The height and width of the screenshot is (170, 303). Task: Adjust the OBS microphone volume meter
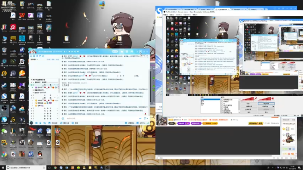247,99
